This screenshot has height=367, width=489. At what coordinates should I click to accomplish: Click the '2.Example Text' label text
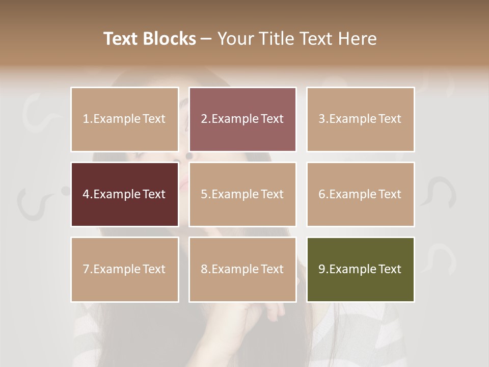tap(242, 119)
